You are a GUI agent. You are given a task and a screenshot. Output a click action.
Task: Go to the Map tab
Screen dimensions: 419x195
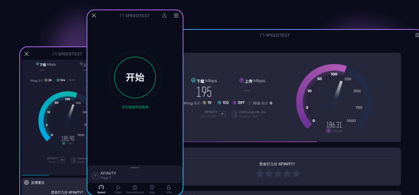click(152, 189)
